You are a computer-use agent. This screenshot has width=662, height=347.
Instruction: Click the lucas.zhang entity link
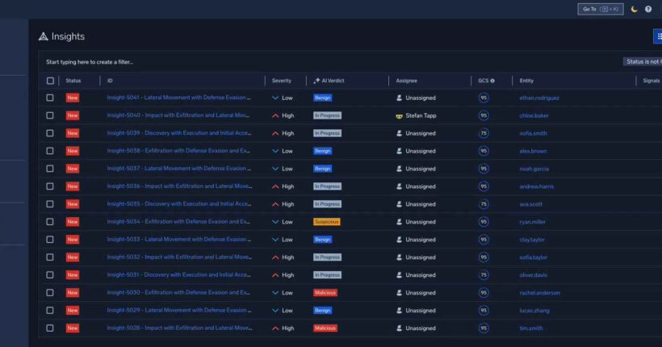(534, 311)
